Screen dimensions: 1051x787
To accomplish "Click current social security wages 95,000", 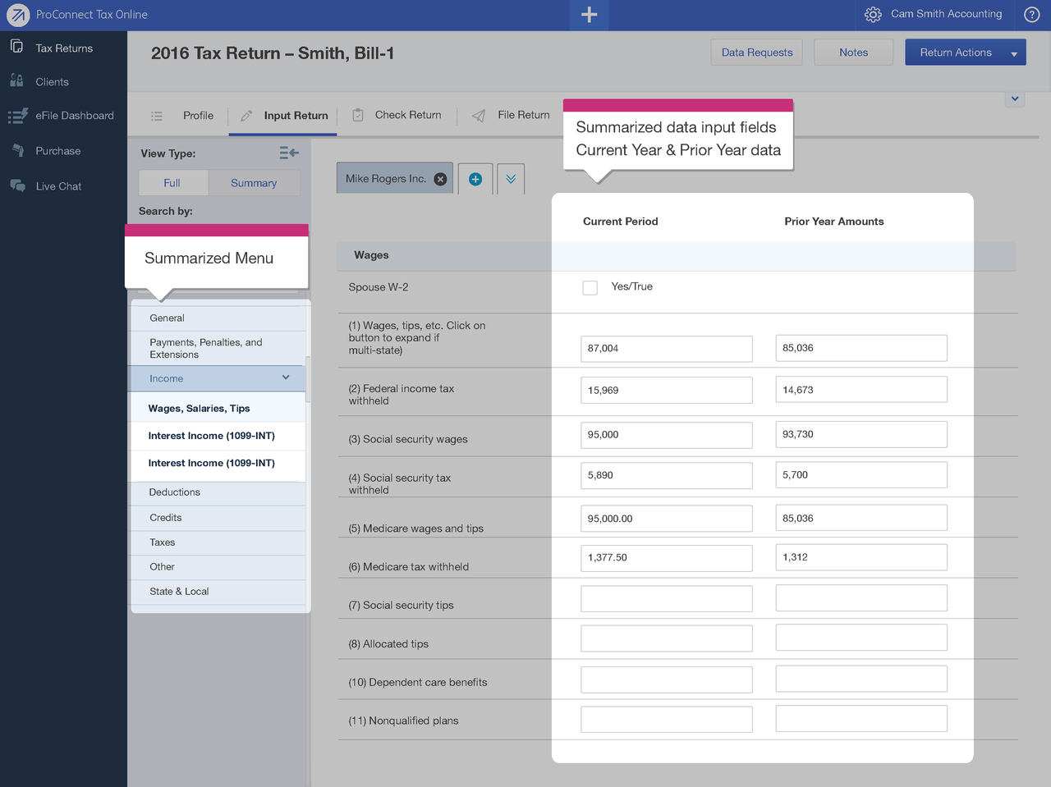I will point(667,435).
